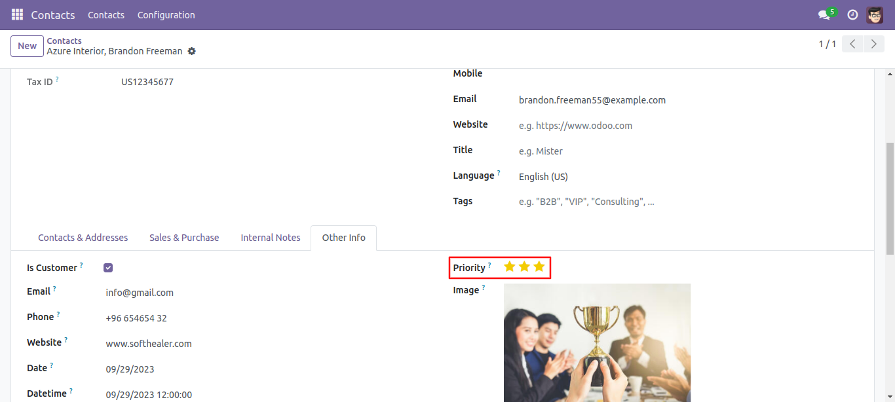Open the Configuration menu
The width and height of the screenshot is (895, 402).
(x=166, y=15)
